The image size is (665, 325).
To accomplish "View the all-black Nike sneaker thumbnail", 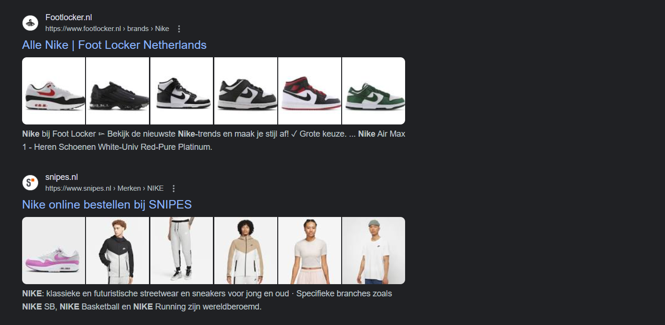I will 117,91.
